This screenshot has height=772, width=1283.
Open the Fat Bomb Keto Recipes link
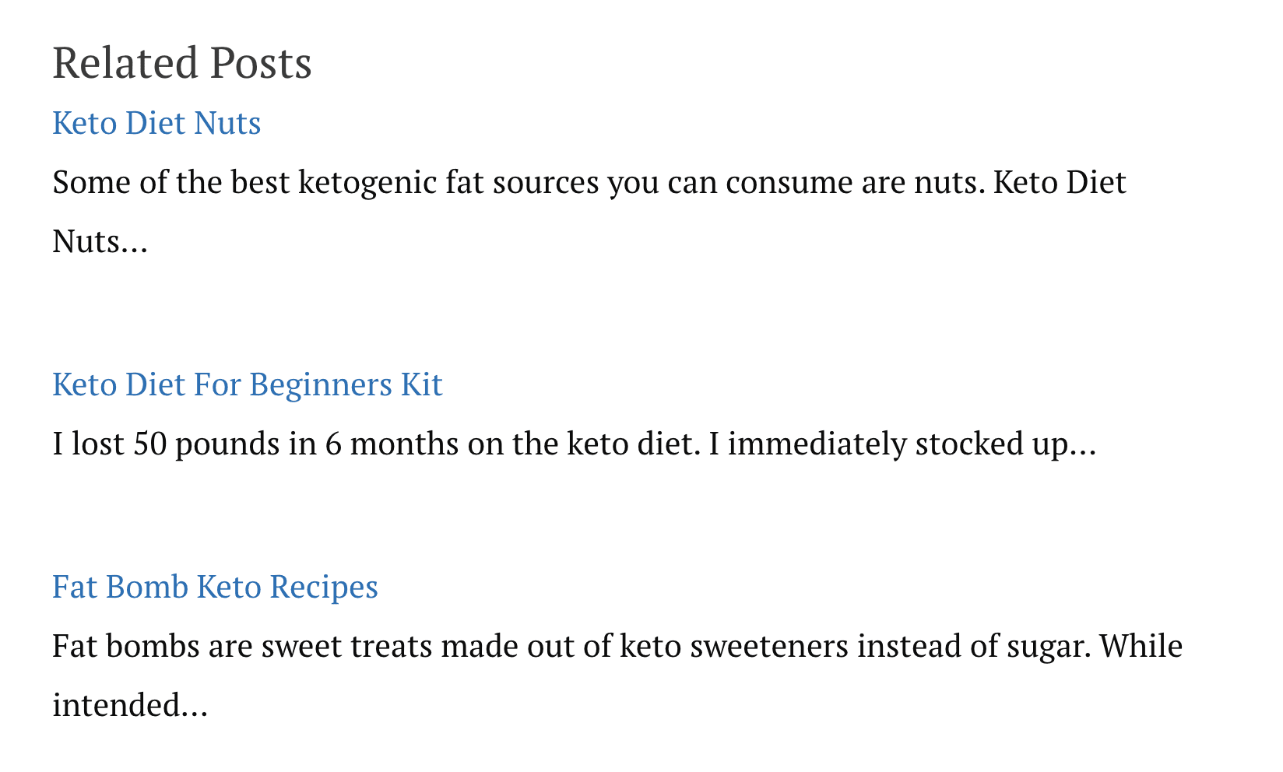click(215, 588)
